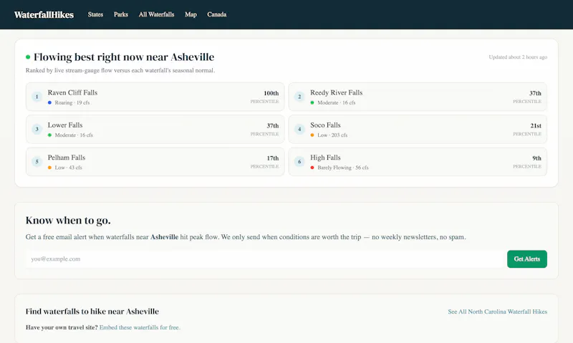Click the rank 4 badge for Soco Falls
The image size is (573, 343).
click(299, 129)
